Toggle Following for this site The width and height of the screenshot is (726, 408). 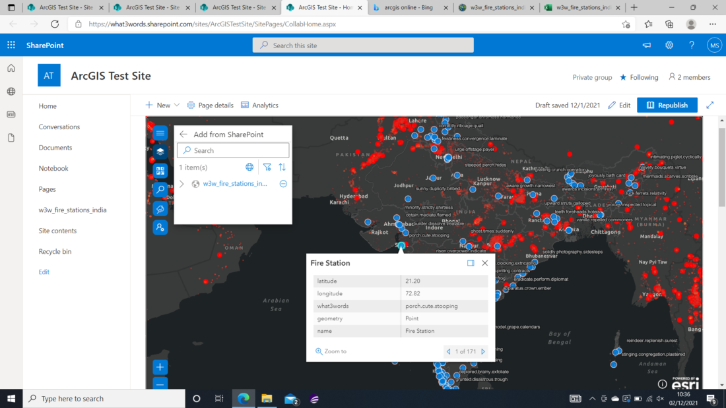[x=639, y=77]
